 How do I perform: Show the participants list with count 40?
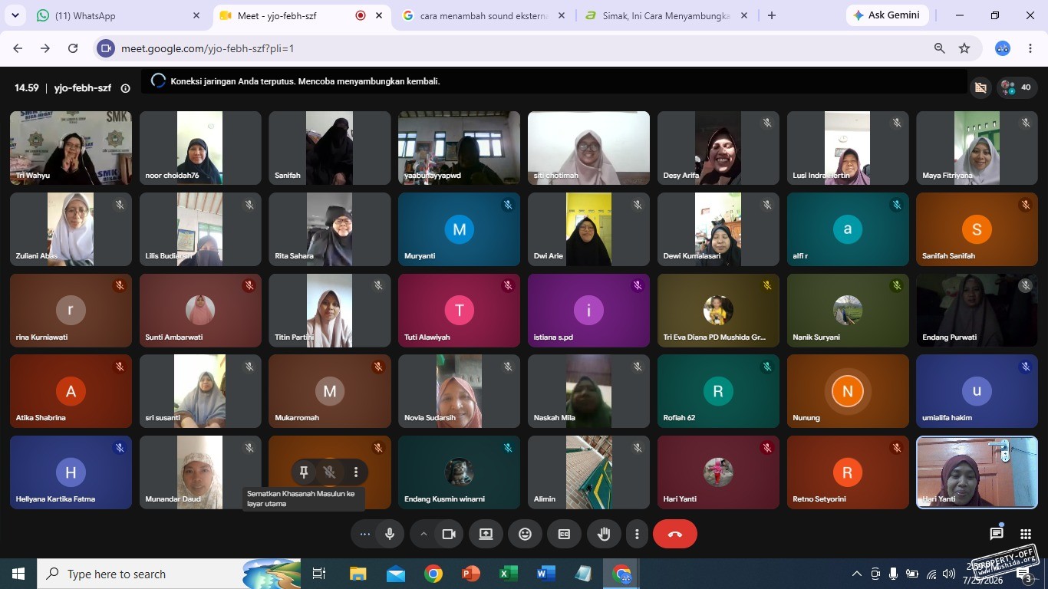[x=1017, y=87]
